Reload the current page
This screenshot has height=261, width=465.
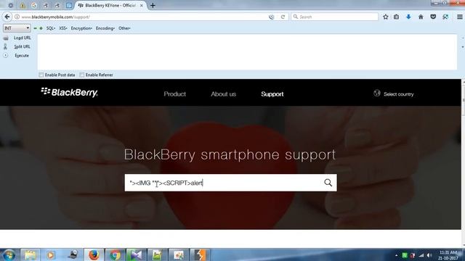[283, 17]
